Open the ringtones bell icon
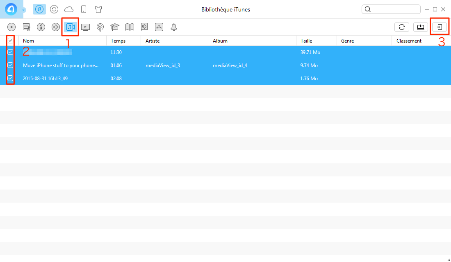 coord(174,27)
